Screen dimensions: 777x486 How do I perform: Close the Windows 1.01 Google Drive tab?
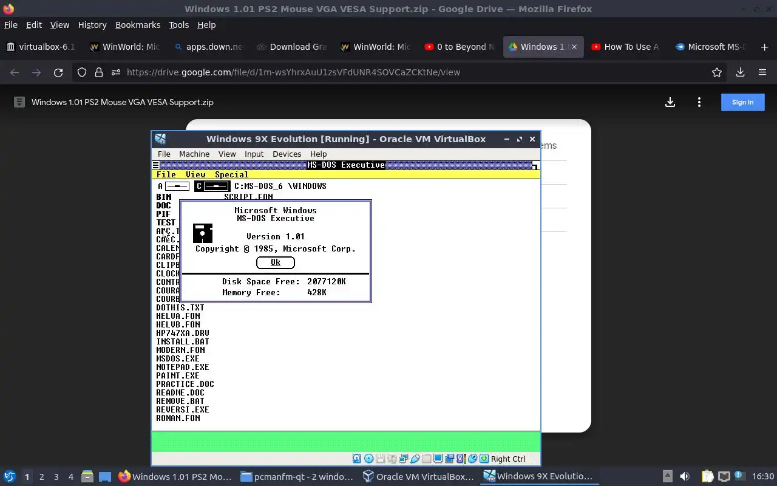[574, 47]
